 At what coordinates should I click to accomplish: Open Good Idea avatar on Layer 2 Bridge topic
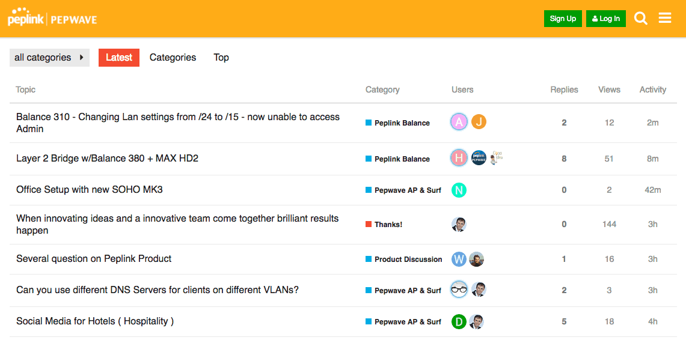click(496, 158)
